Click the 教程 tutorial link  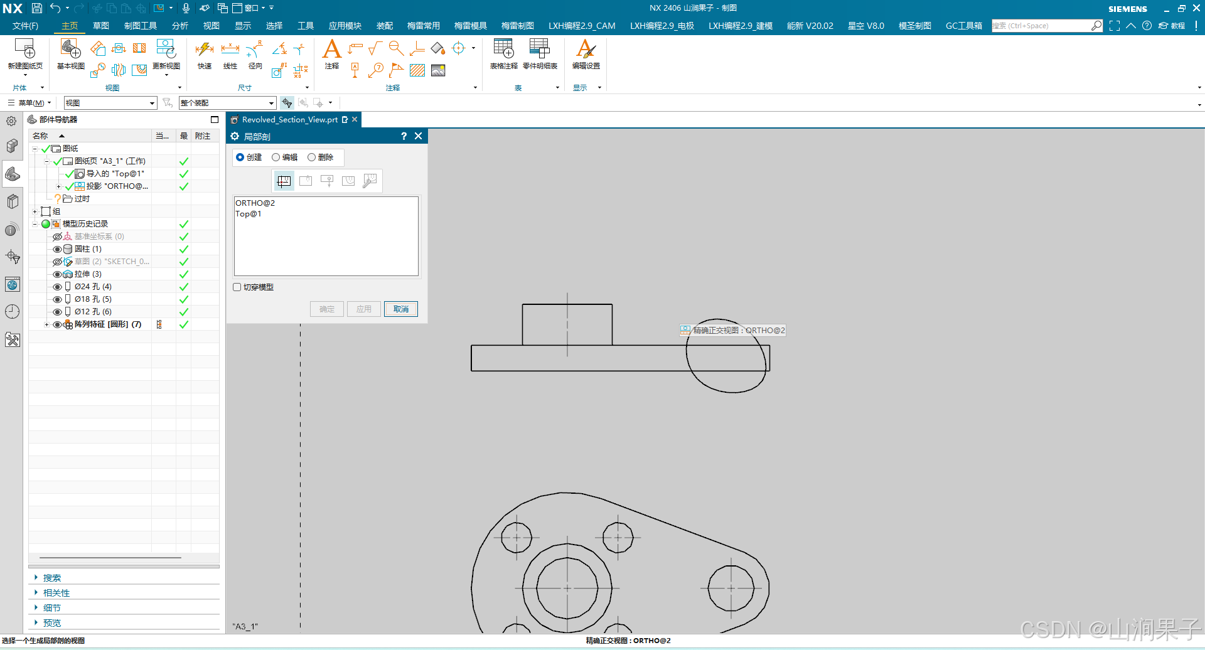(x=1172, y=26)
